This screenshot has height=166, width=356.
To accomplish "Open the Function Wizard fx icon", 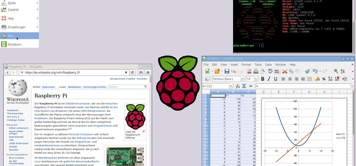I will 238,86.
